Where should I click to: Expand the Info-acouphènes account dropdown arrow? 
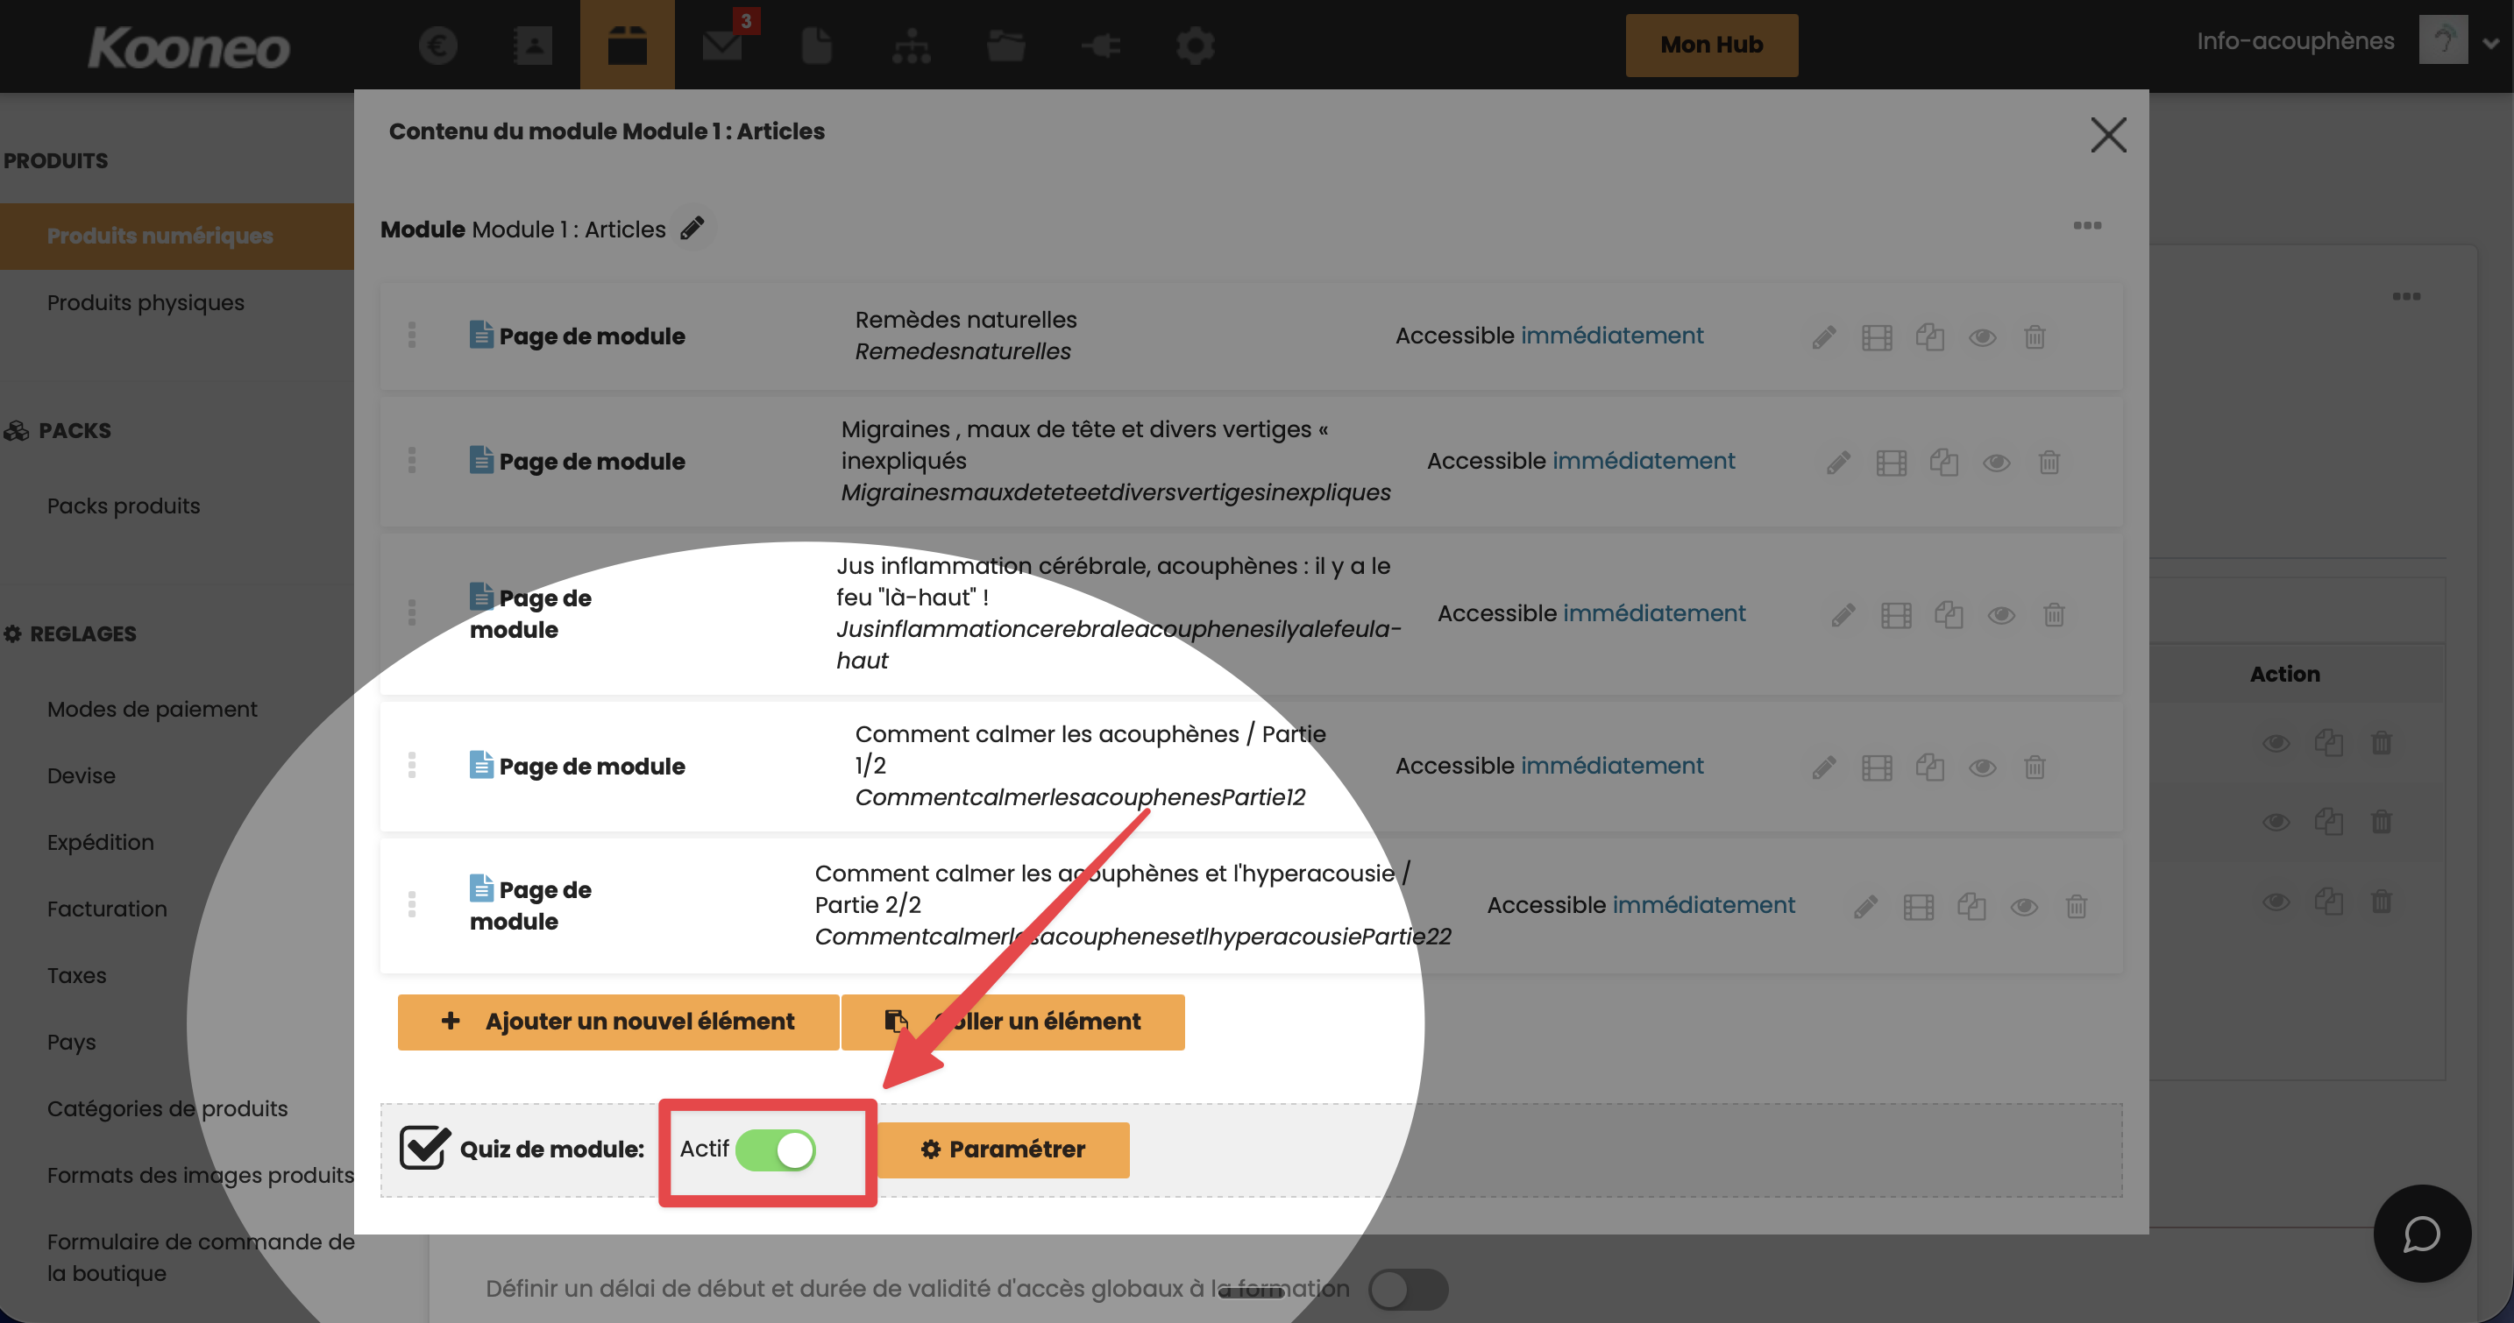[2490, 43]
